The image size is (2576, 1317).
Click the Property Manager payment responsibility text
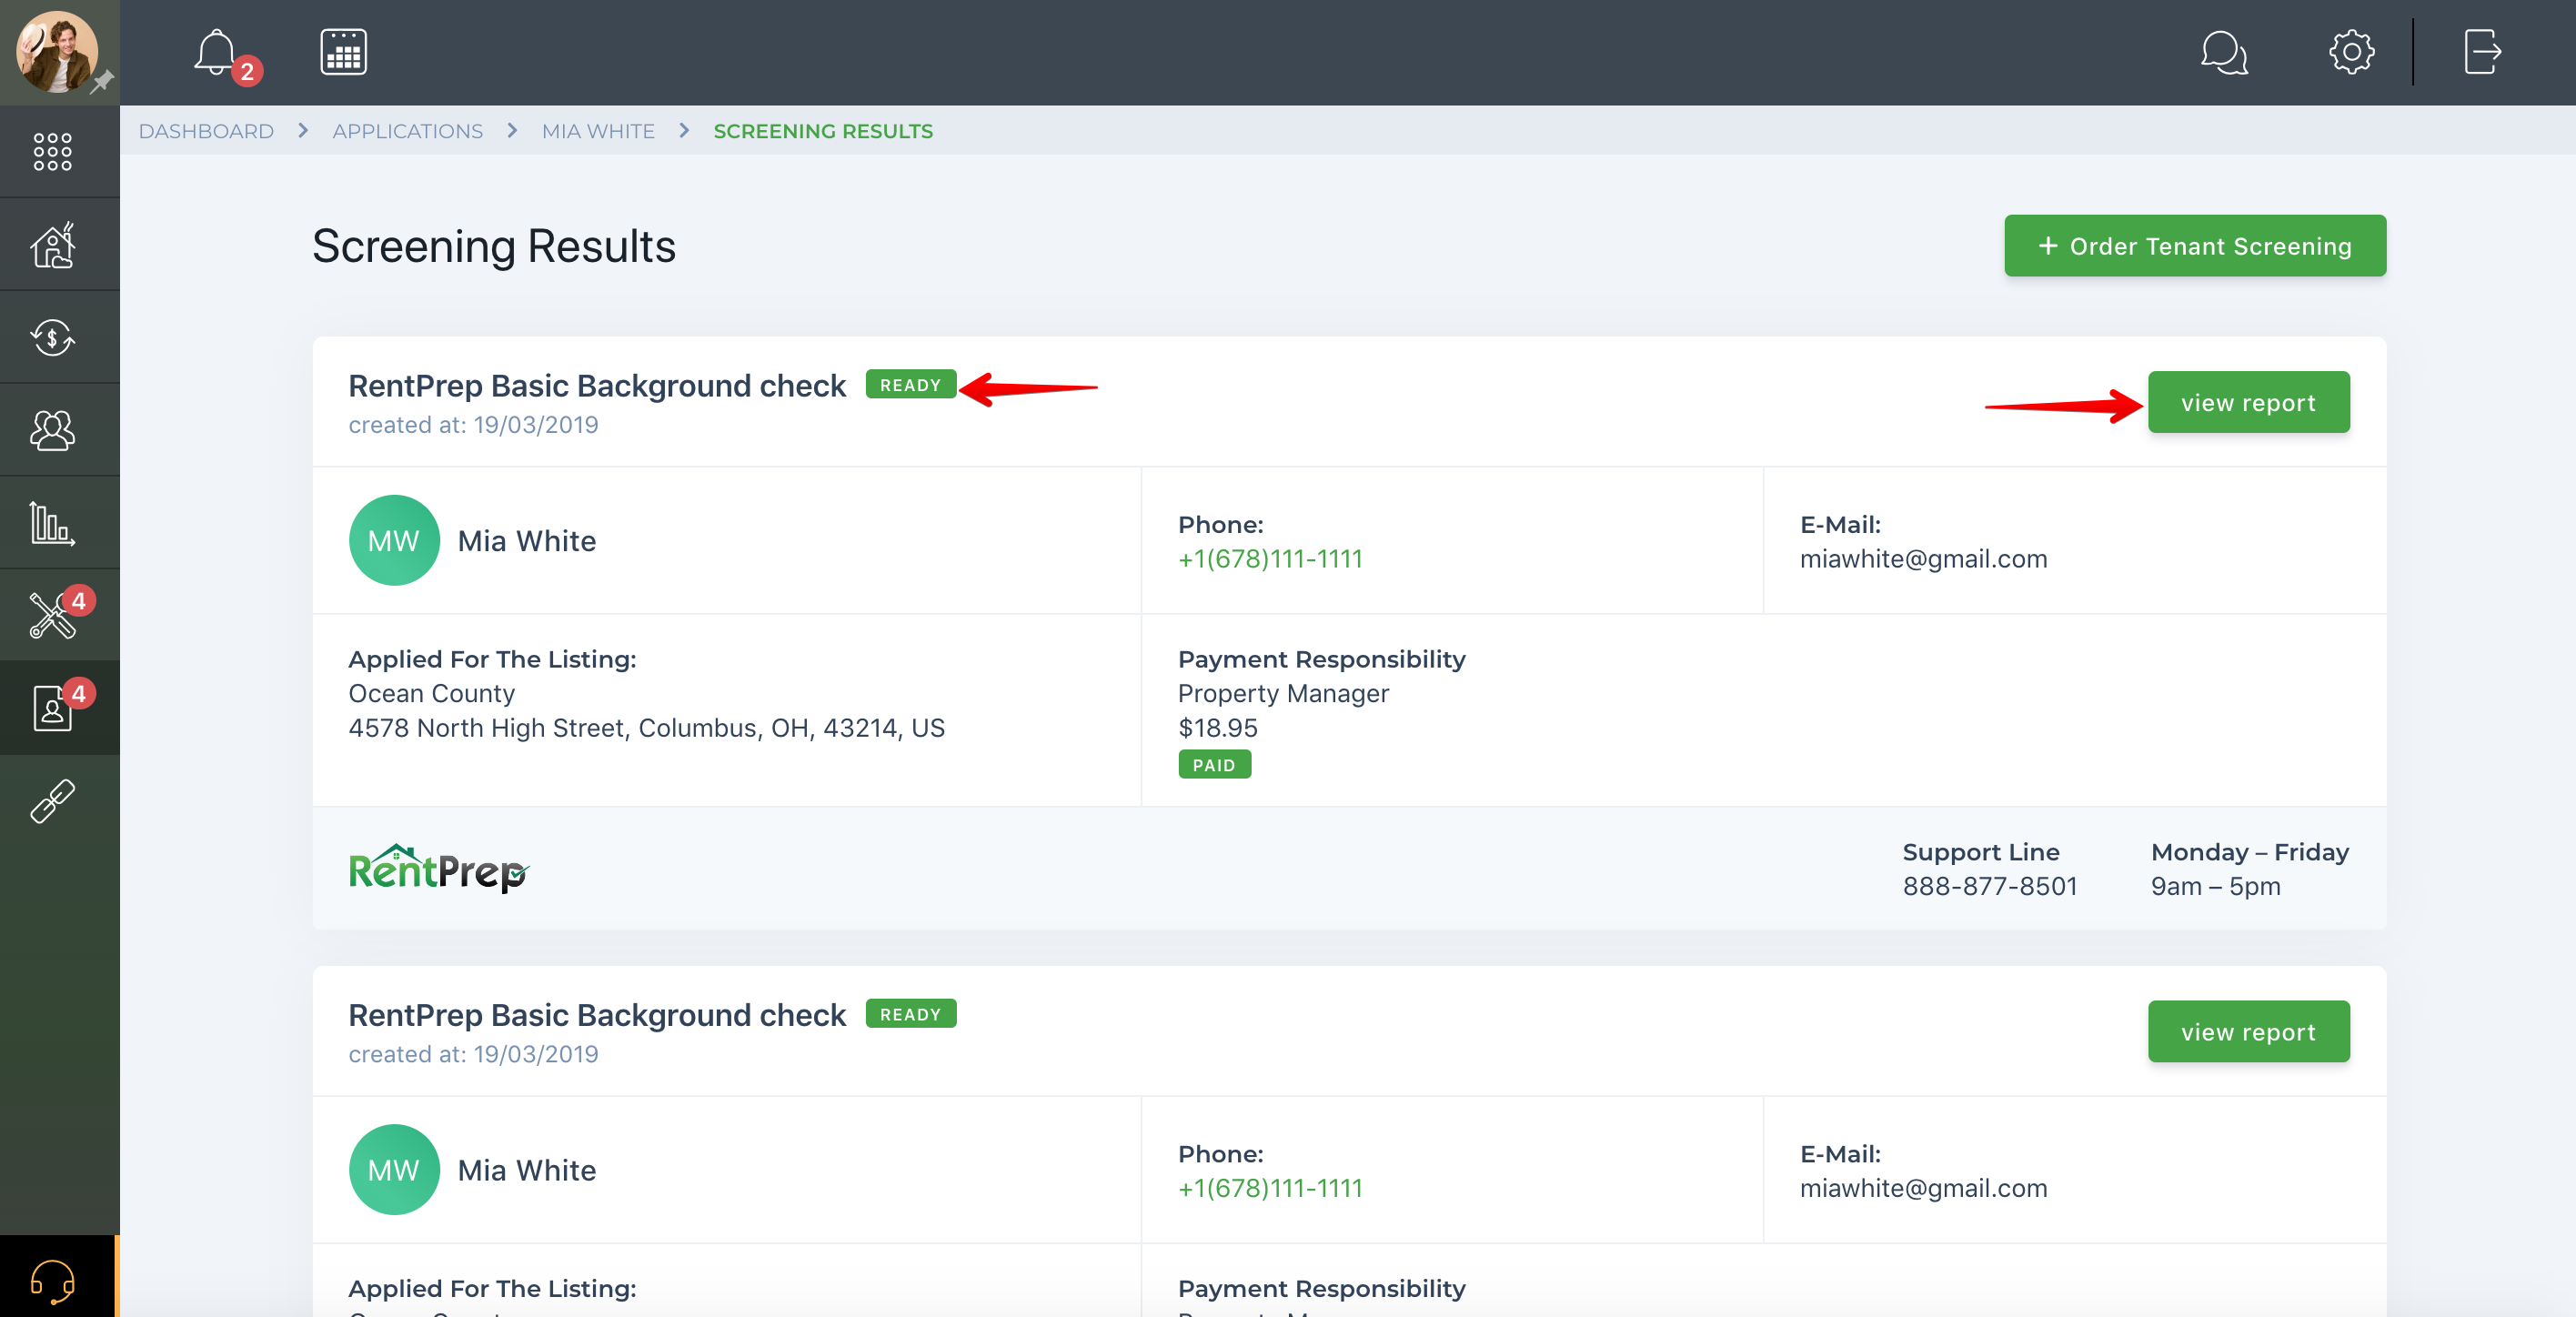(x=1283, y=694)
